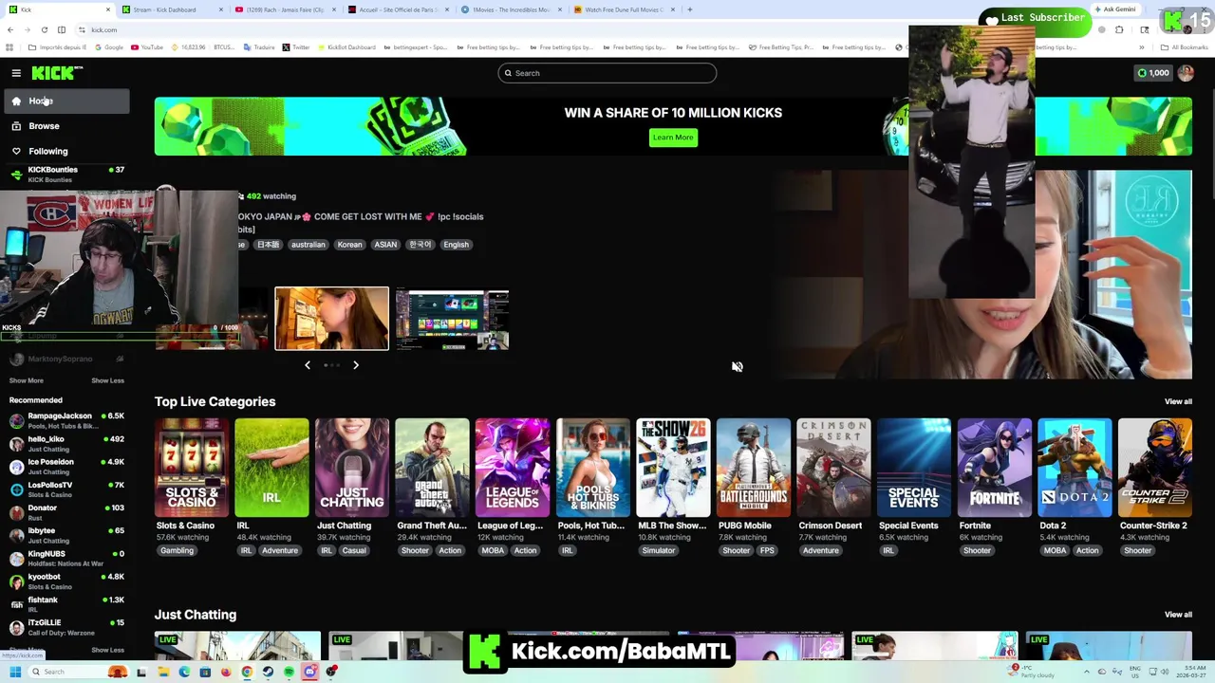Go to next featured stream
The width and height of the screenshot is (1215, 683).
click(x=356, y=365)
